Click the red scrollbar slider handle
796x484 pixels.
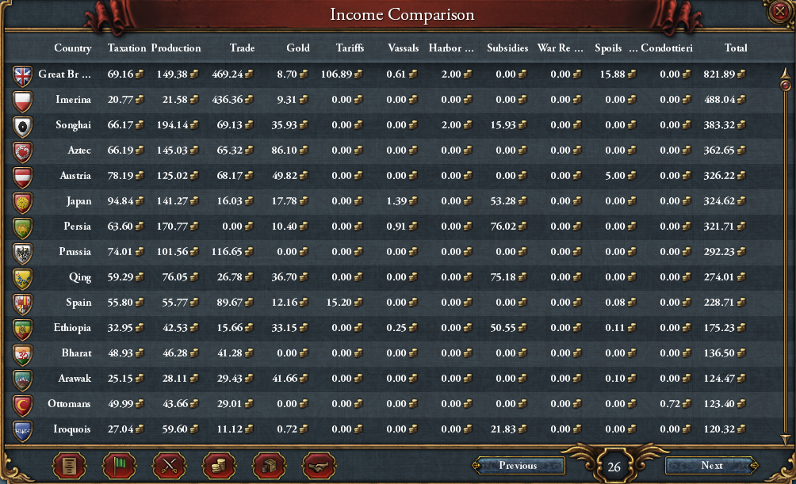click(x=786, y=86)
